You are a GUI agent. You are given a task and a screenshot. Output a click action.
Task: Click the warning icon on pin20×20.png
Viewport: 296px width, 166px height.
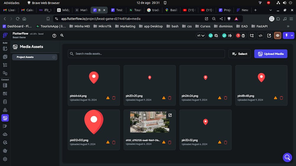pos(164,98)
